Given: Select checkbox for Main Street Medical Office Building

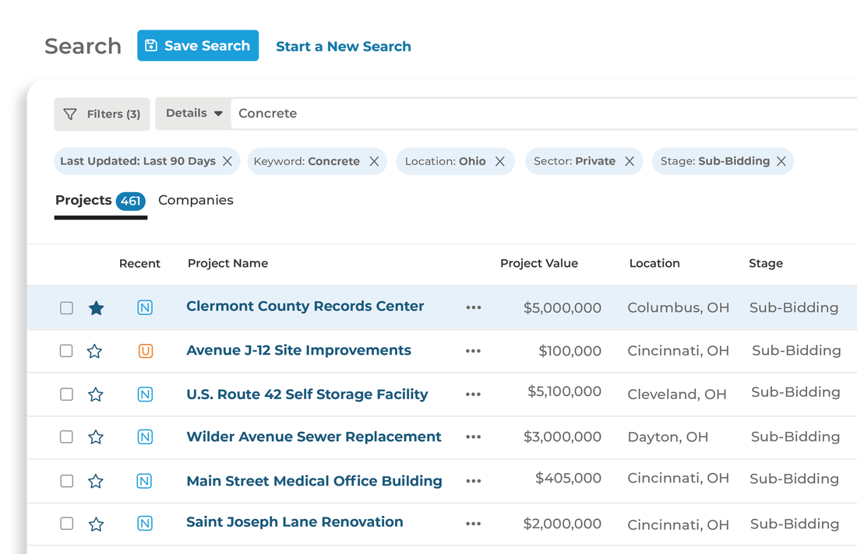Looking at the screenshot, I should click(x=67, y=481).
